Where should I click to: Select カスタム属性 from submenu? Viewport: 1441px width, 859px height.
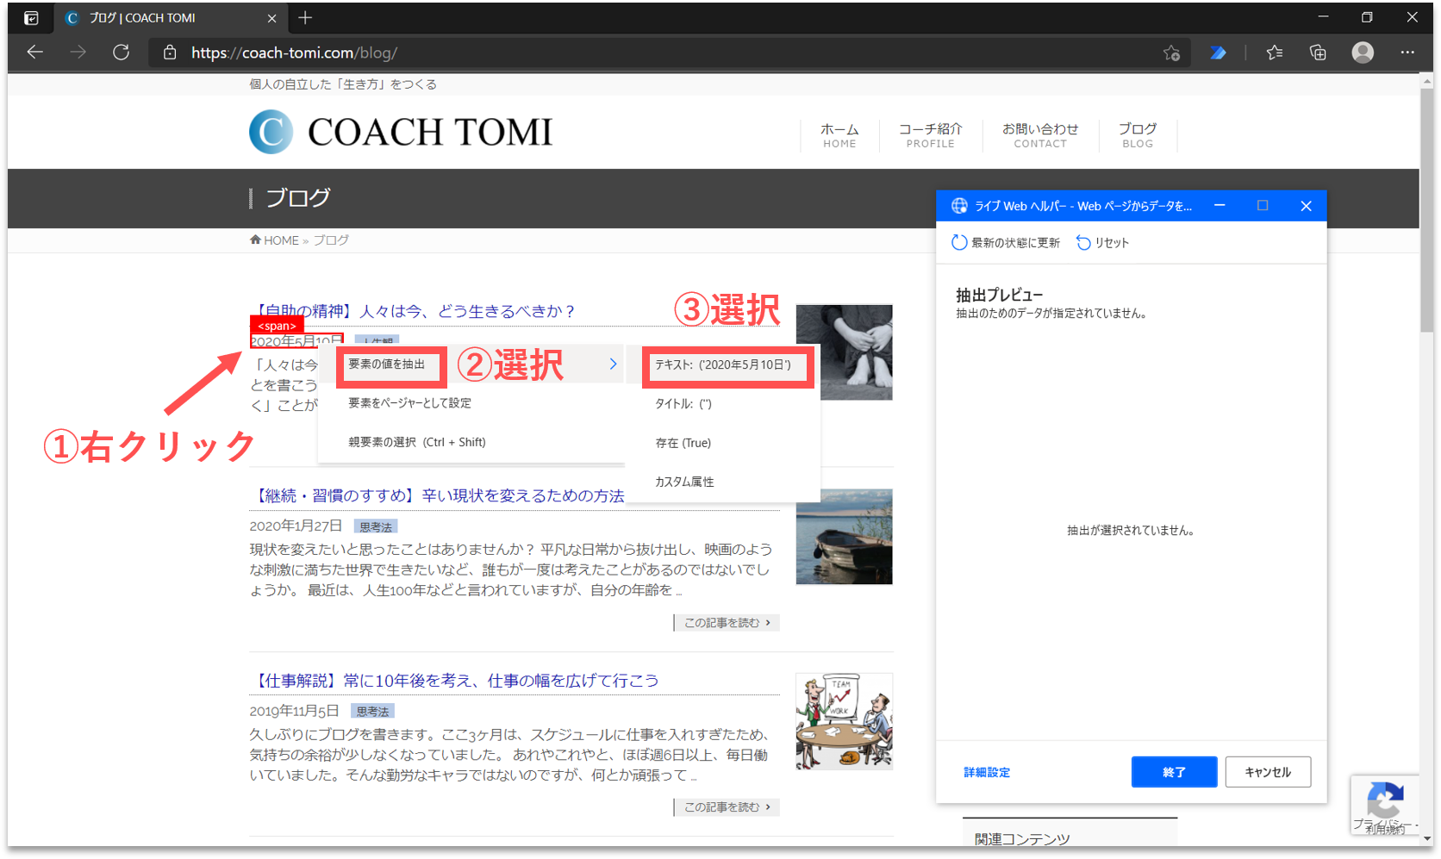coord(684,482)
